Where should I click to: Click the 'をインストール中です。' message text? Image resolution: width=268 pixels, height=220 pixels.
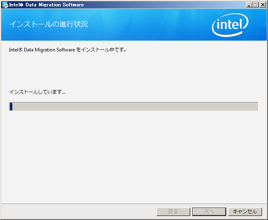tap(102, 50)
